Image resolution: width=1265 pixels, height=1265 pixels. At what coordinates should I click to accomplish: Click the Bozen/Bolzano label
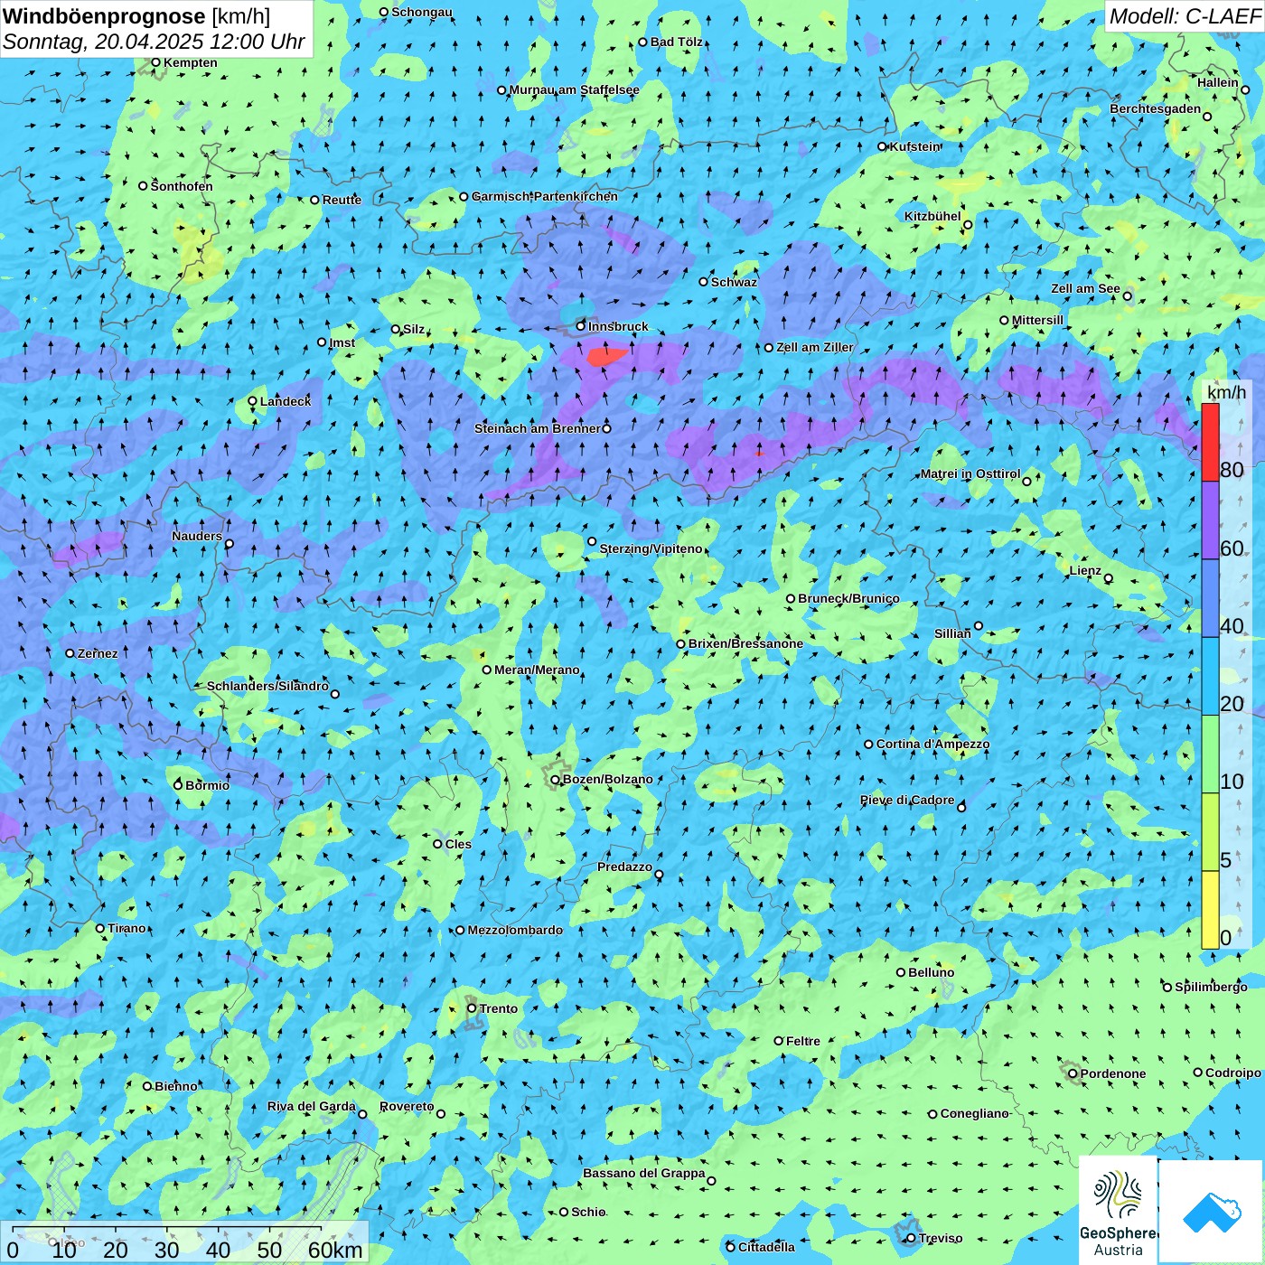[x=607, y=779]
